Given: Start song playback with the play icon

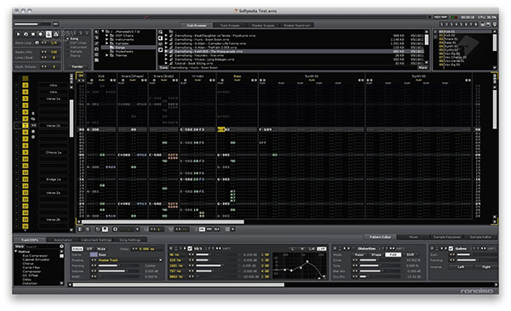Looking at the screenshot, I should coord(18,34).
